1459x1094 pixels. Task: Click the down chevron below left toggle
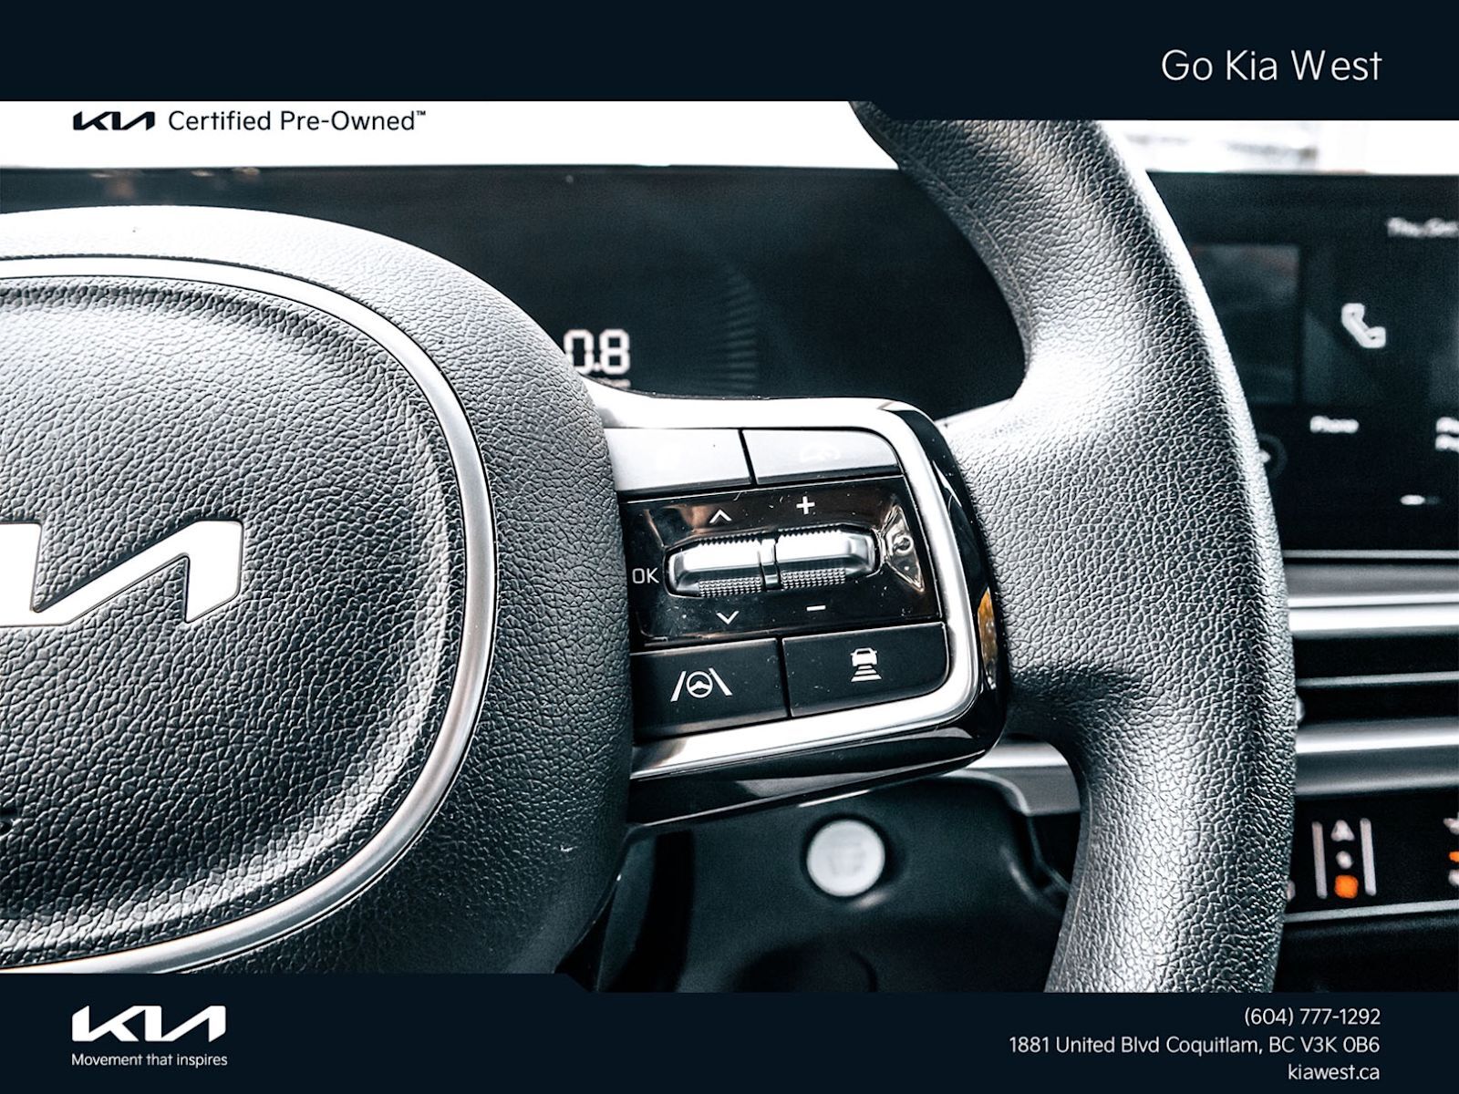pyautogui.click(x=727, y=618)
